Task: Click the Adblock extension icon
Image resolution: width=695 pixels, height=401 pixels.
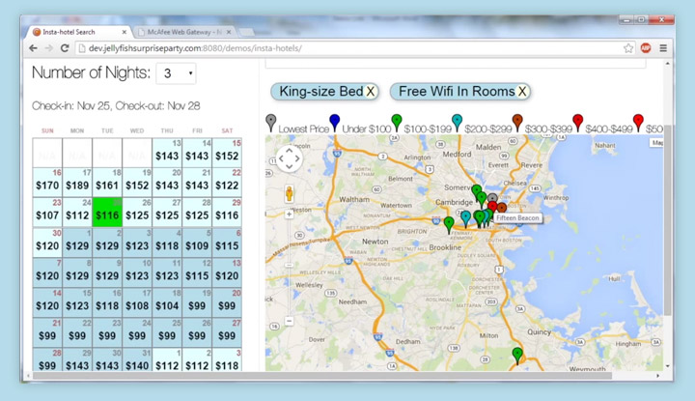Action: [x=646, y=47]
